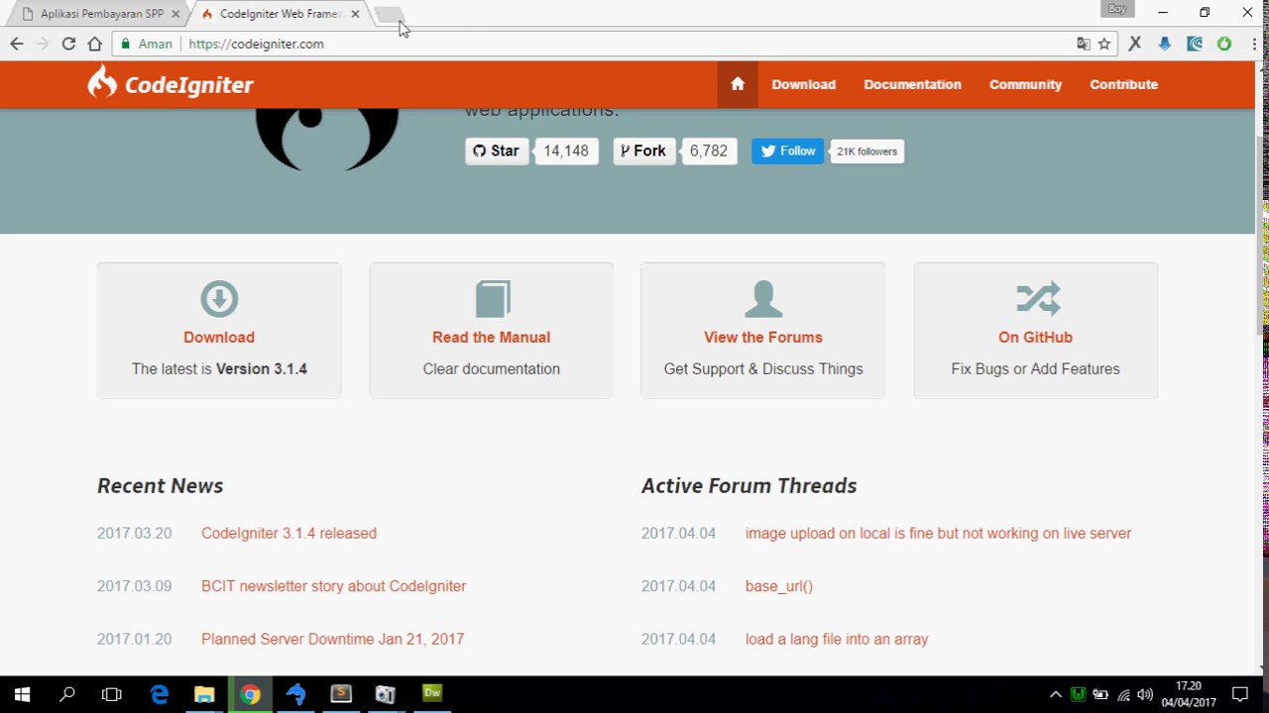Open a new browser tab

(388, 15)
